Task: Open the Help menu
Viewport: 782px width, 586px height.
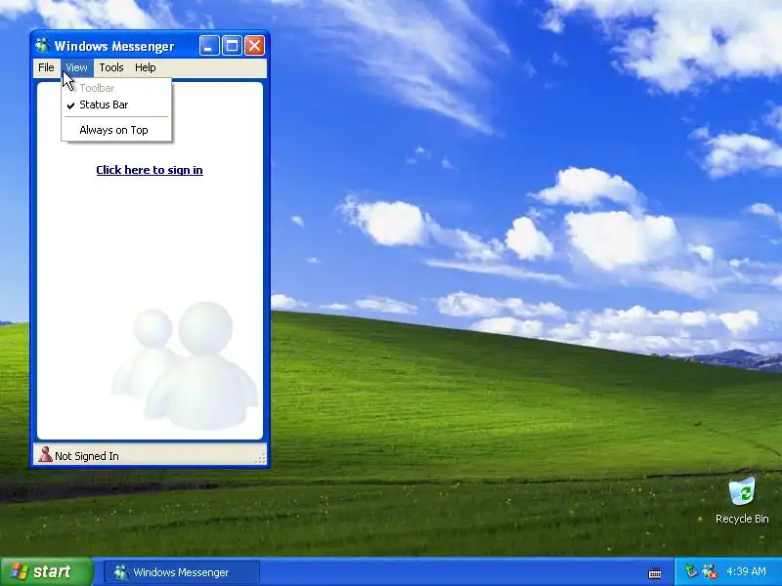Action: (145, 67)
